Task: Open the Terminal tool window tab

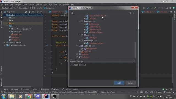Action: [45, 89]
